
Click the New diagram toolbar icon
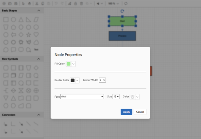coord(4,4)
